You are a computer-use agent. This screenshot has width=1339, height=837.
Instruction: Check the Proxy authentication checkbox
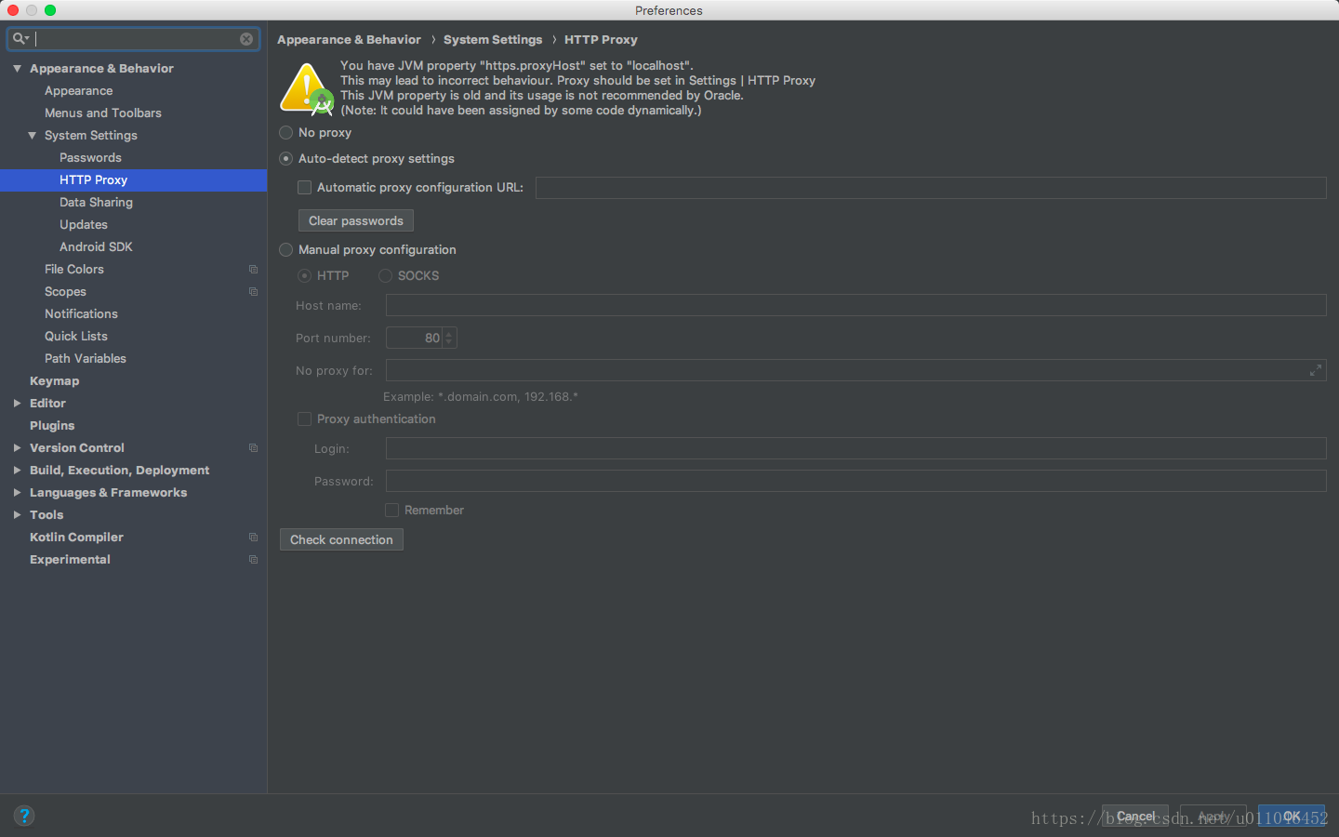(304, 418)
